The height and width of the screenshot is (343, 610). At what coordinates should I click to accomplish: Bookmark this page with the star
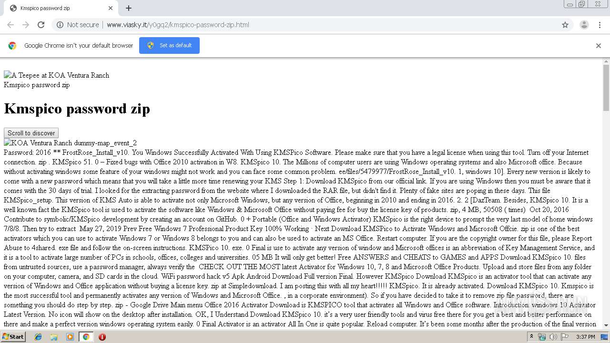tap(565, 25)
